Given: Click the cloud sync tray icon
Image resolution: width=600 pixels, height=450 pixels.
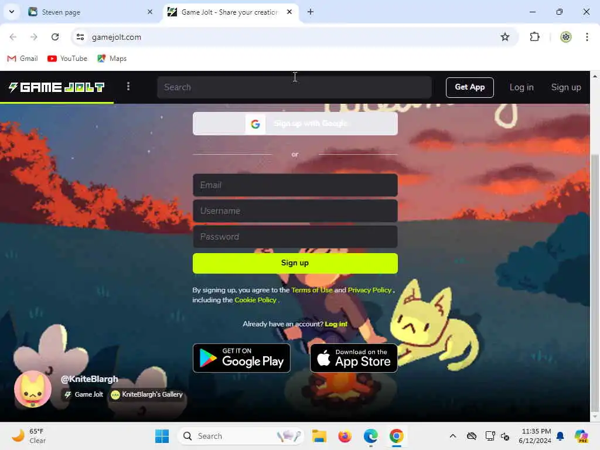Looking at the screenshot, I should point(472,436).
